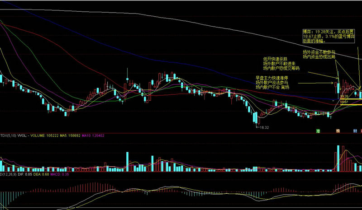Image resolution: width=362 pixels, height=210 pixels.
Task: Click the green 港 event marker
Action: click(x=319, y=131)
